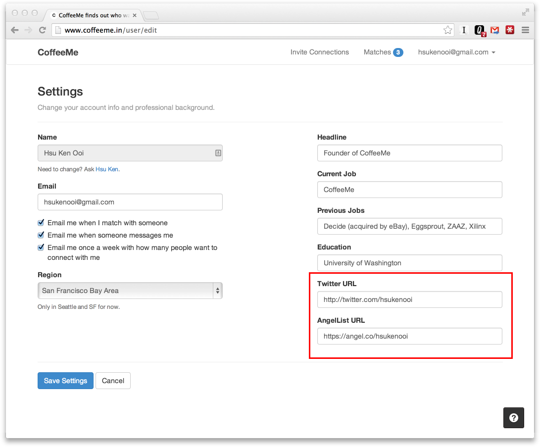The image size is (540, 447).
Task: Click the red asterisk extension icon
Action: point(510,30)
